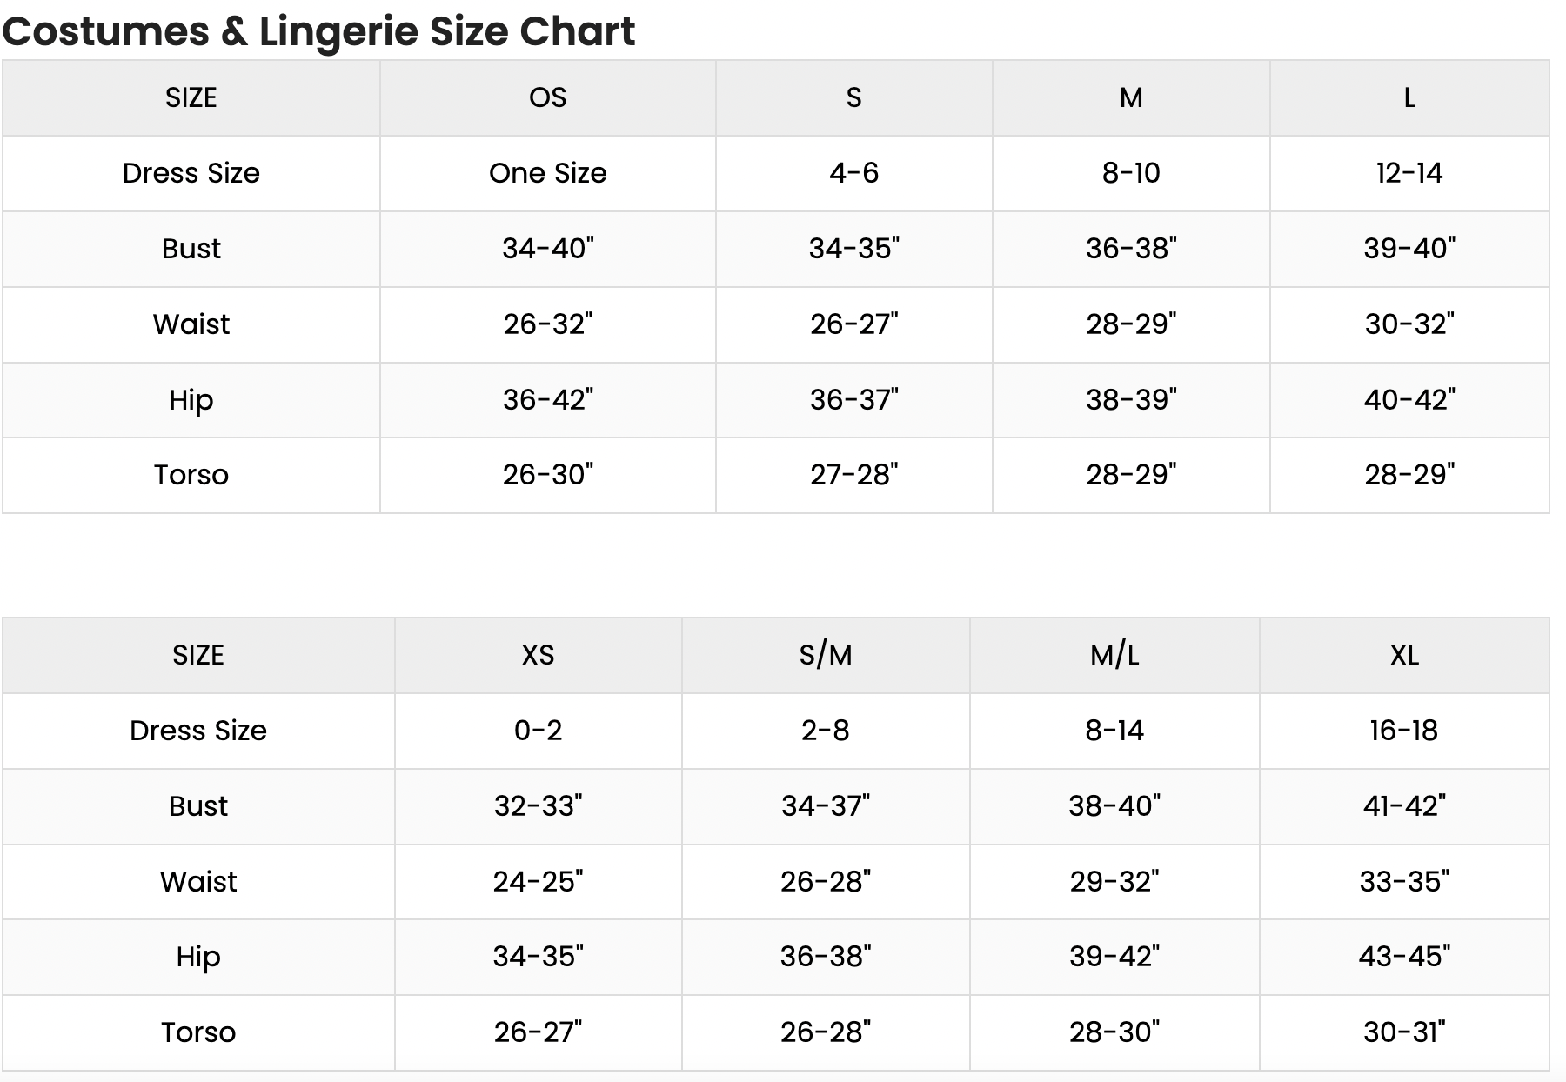Image resolution: width=1566 pixels, height=1082 pixels.
Task: Select the 38-39" hip cell for M
Action: point(1131,400)
